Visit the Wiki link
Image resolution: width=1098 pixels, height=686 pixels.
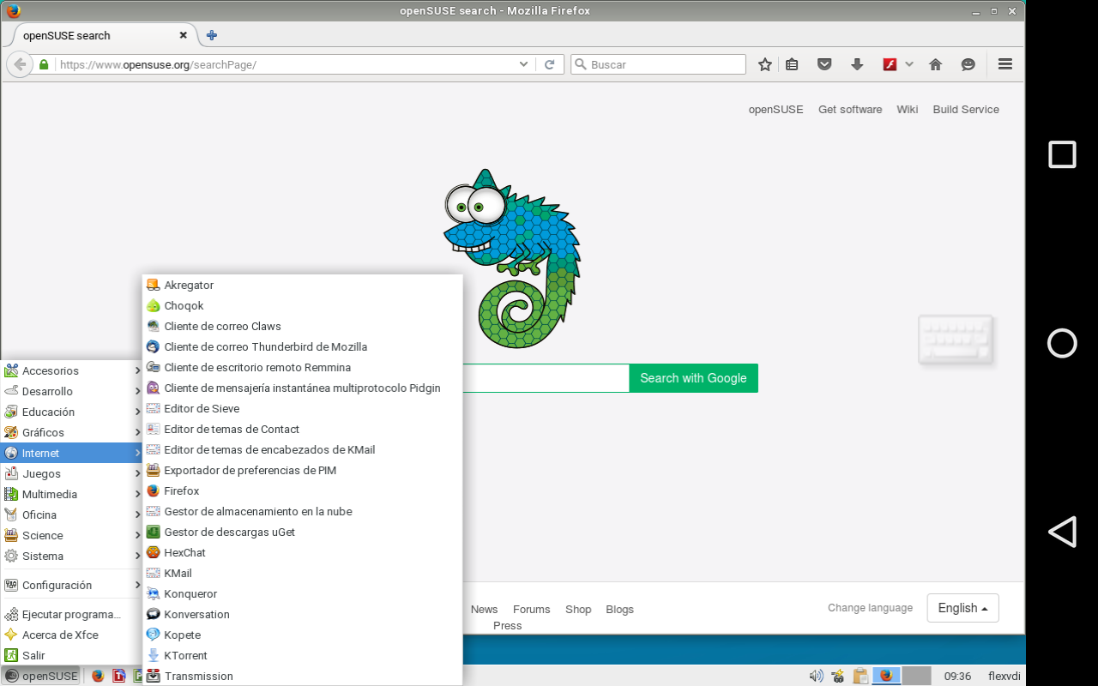(x=907, y=109)
